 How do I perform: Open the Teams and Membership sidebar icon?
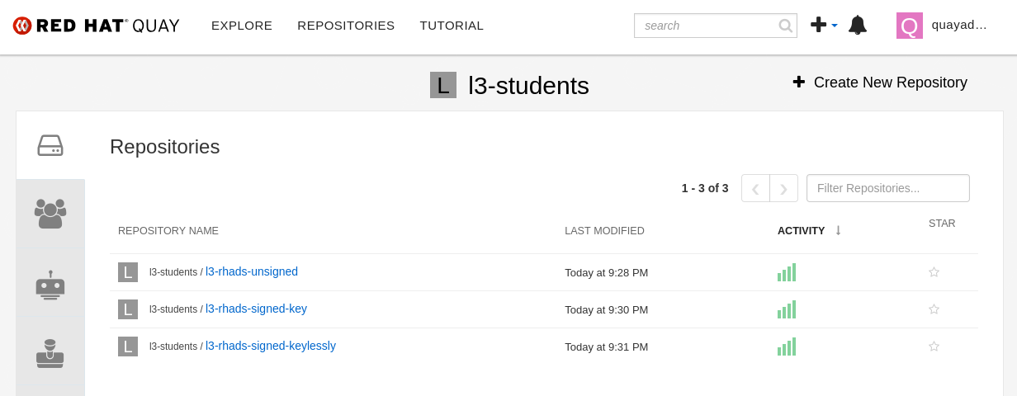(50, 213)
